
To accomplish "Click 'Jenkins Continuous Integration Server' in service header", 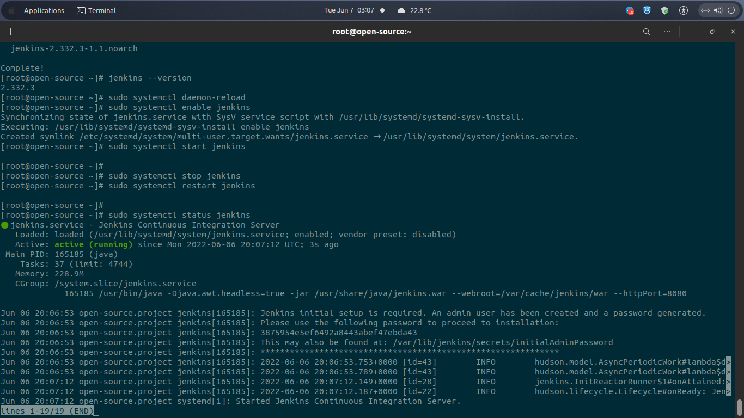I will point(189,225).
